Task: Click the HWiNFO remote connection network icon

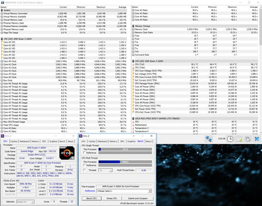Action: pos(209,139)
